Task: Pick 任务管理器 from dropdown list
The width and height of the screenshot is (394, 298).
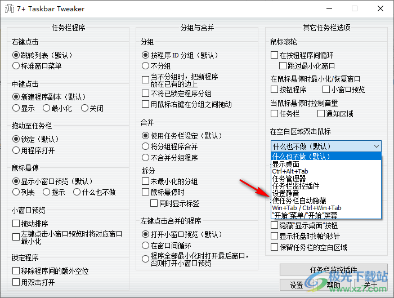Action: pos(326,179)
